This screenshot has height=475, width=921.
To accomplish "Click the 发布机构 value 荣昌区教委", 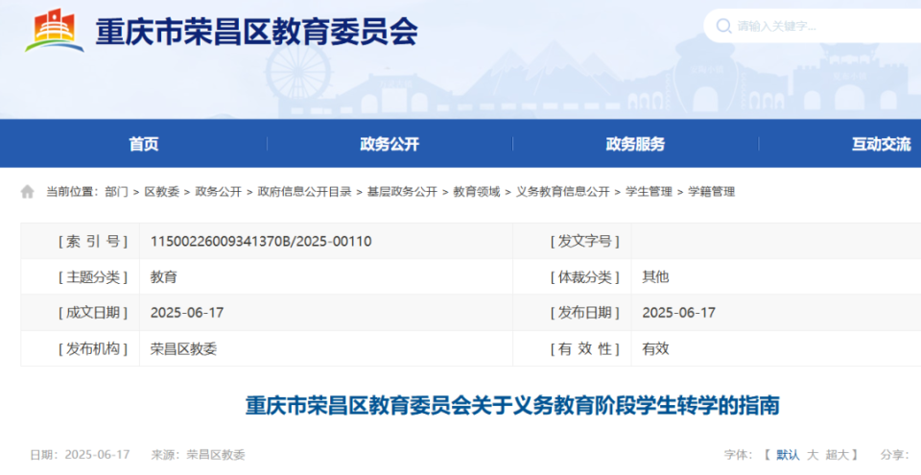I will tap(183, 348).
